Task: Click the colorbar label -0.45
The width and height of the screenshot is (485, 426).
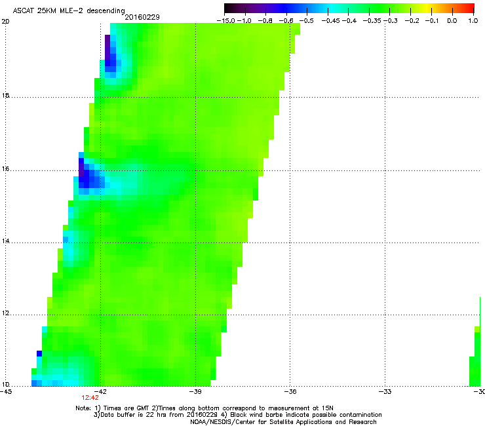Action: [x=331, y=21]
